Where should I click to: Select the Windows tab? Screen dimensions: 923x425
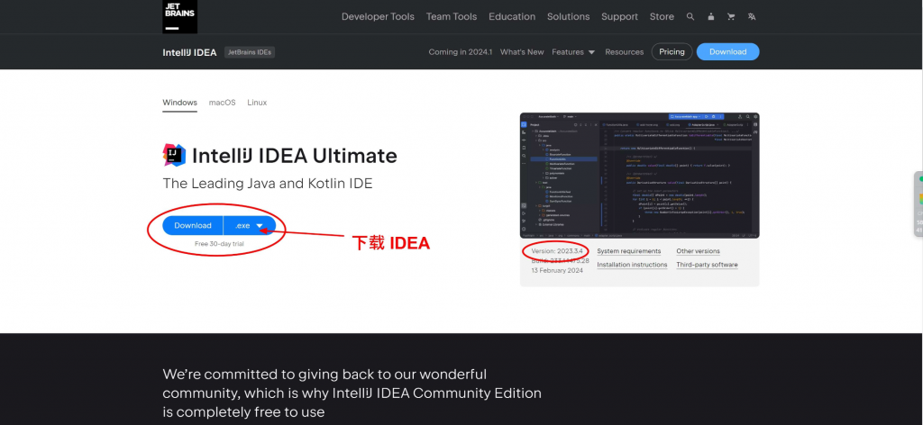point(179,103)
